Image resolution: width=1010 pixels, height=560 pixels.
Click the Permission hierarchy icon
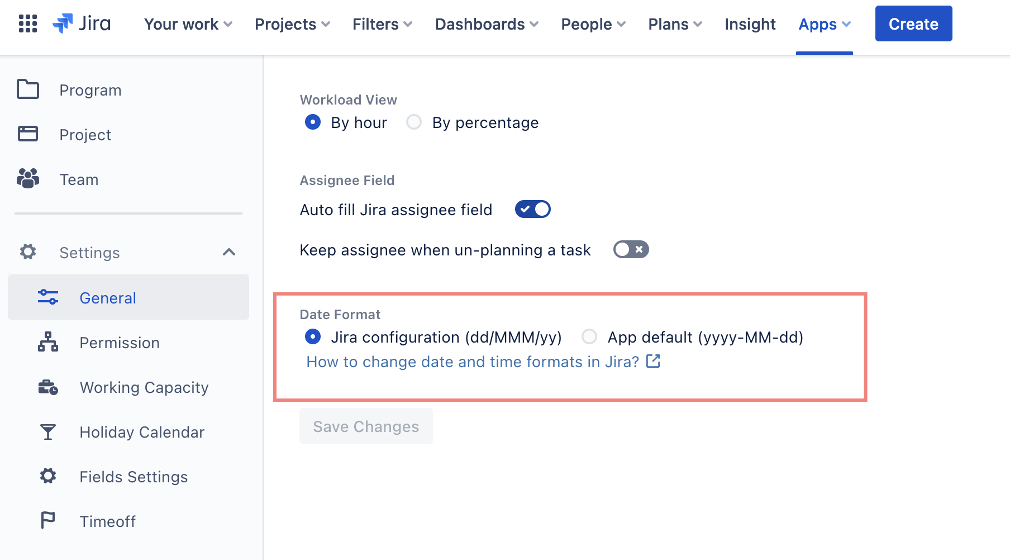coord(48,342)
